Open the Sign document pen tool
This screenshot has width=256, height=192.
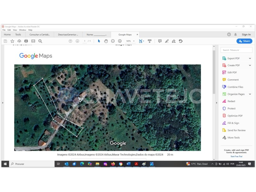pos(174,41)
